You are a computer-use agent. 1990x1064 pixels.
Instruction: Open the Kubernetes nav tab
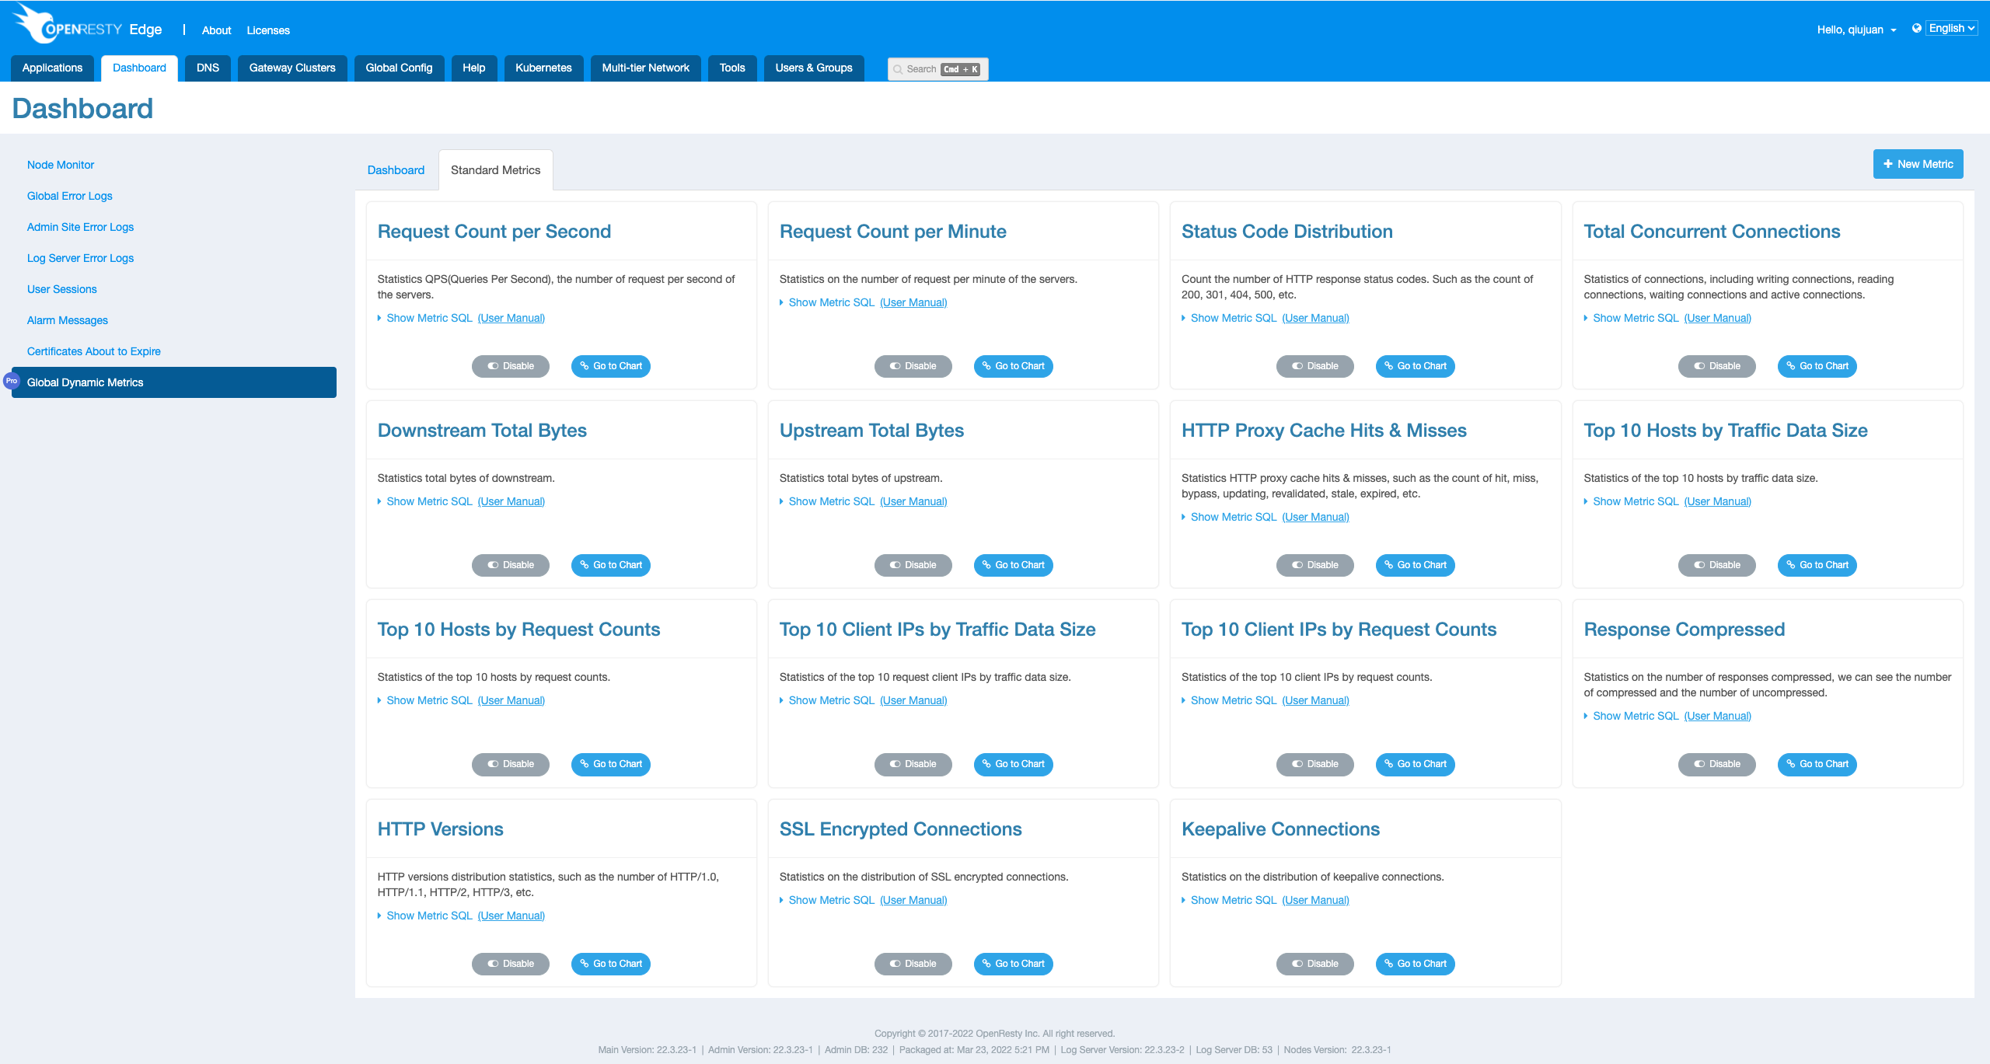coord(543,68)
